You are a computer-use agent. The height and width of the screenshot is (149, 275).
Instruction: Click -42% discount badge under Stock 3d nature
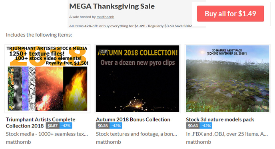point(206,125)
